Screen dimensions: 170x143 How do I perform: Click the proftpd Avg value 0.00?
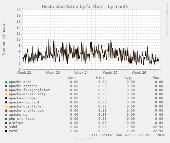point(131,123)
